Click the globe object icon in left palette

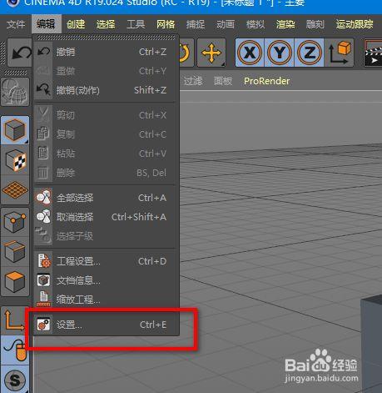(x=15, y=92)
